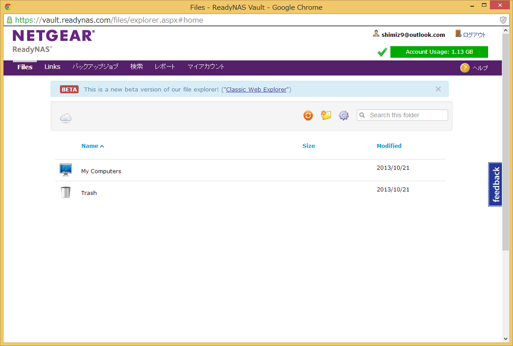
Task: Click the green checkmark status icon
Action: pyautogui.click(x=382, y=52)
